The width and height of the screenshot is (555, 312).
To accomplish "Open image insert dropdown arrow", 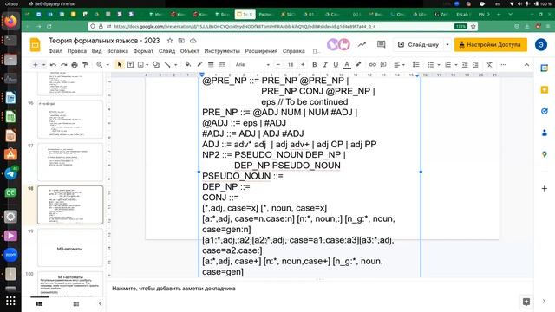I will 147,65.
